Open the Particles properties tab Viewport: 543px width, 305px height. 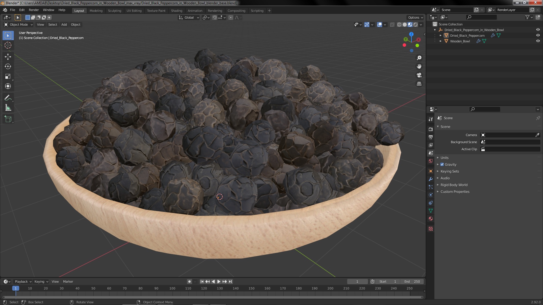tap(430, 187)
